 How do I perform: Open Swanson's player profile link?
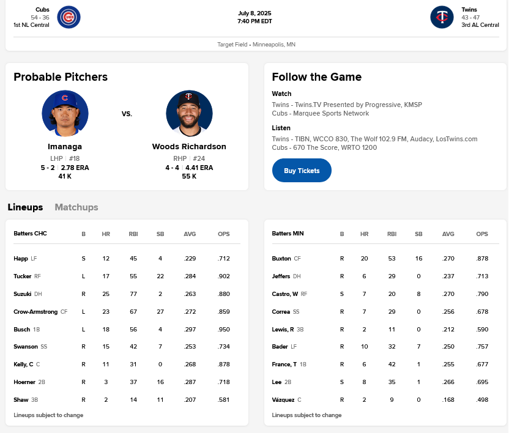tap(25, 347)
